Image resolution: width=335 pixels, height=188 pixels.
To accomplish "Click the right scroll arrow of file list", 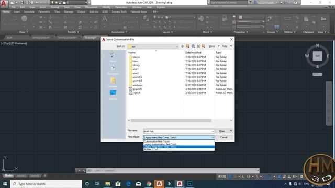I will coord(231,121).
